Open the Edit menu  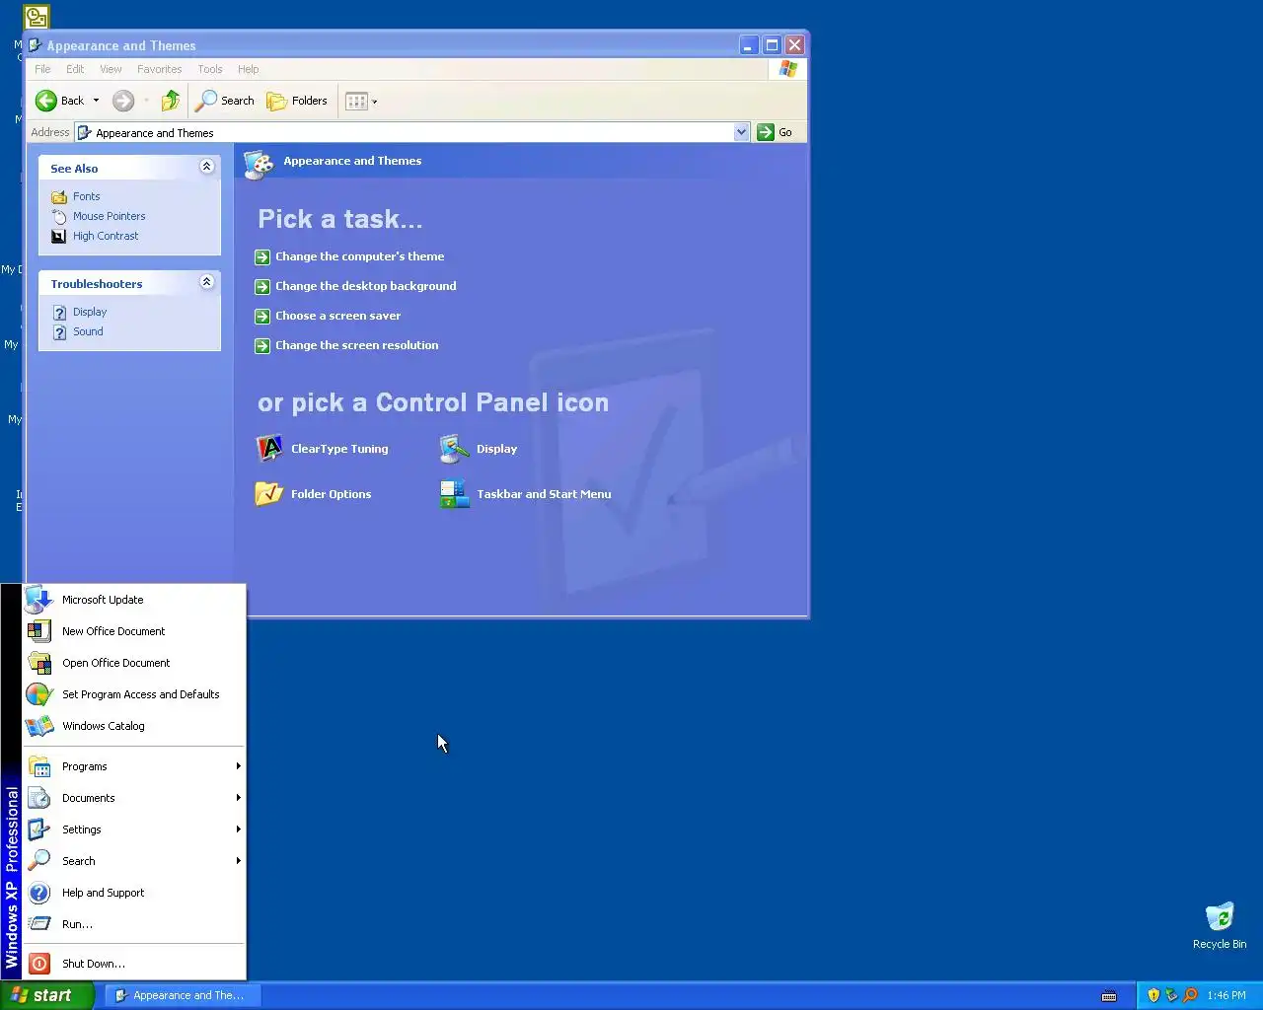click(x=75, y=69)
